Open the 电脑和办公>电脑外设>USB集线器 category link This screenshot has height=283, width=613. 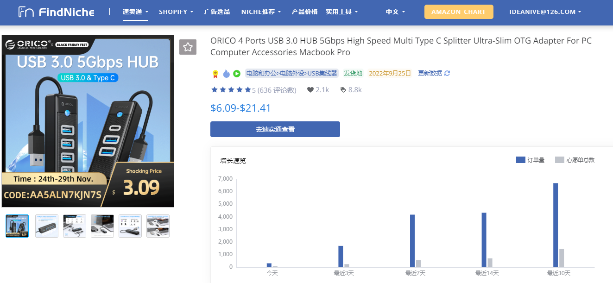click(x=291, y=73)
